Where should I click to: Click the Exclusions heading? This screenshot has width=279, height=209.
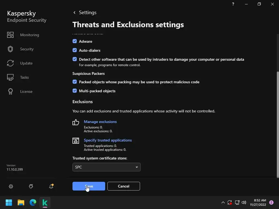[83, 102]
